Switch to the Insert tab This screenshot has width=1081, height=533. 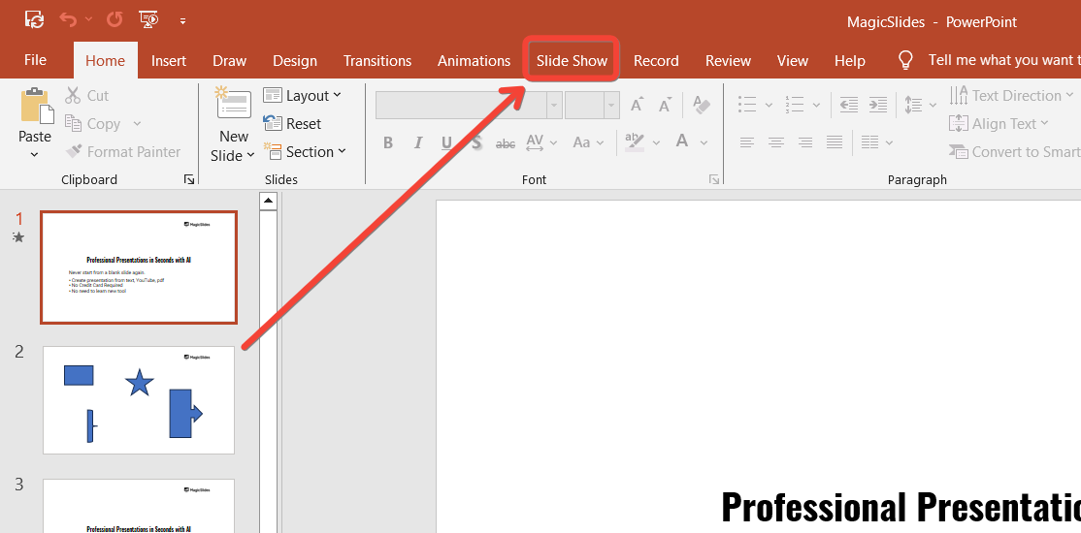169,61
